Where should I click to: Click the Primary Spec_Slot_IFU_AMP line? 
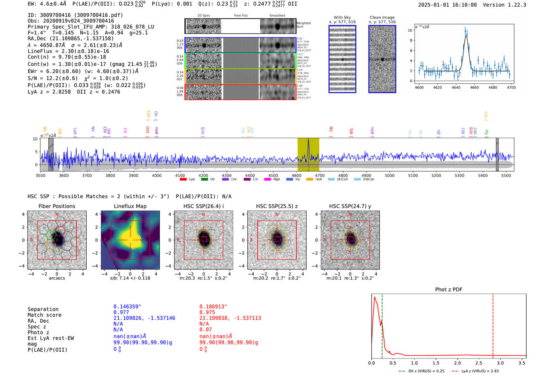(x=91, y=27)
